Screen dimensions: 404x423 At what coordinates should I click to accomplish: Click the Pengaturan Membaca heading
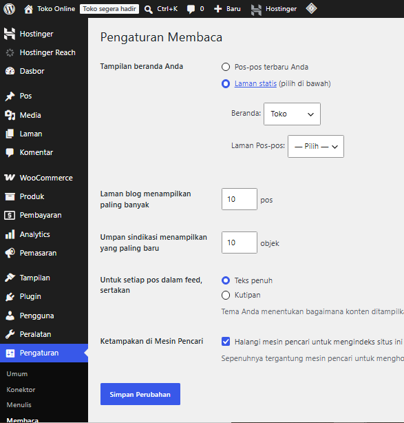point(161,37)
